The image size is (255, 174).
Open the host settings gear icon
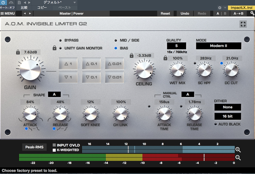click(x=220, y=8)
